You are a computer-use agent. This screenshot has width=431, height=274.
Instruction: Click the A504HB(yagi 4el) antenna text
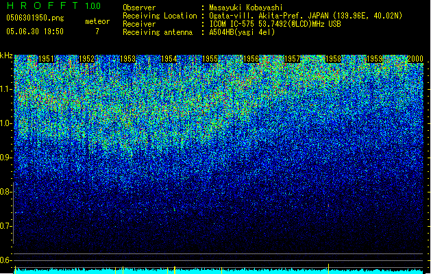pos(242,32)
